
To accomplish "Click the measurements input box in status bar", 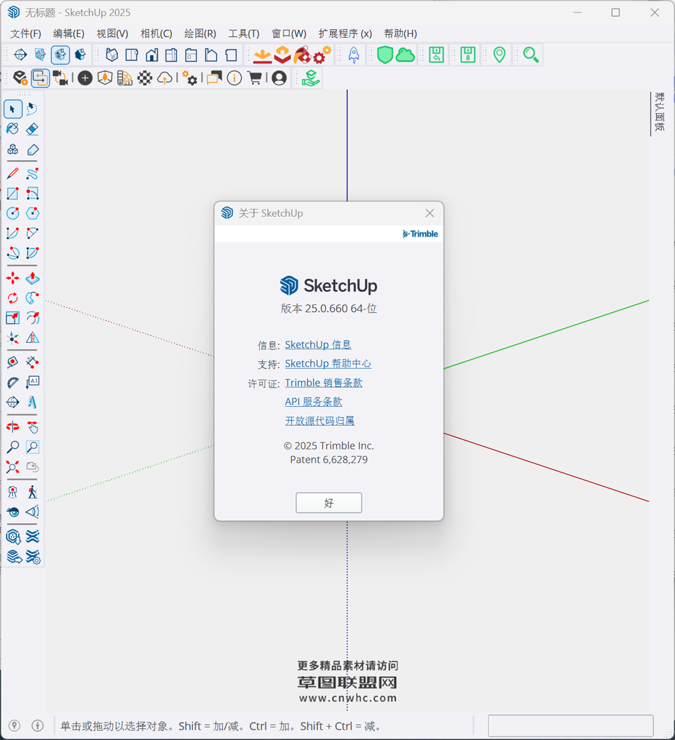I will tap(571, 726).
